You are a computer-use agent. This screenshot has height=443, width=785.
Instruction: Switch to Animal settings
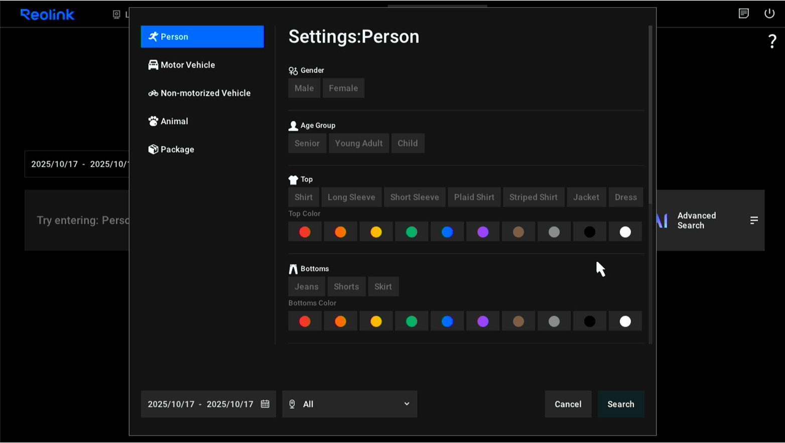174,121
